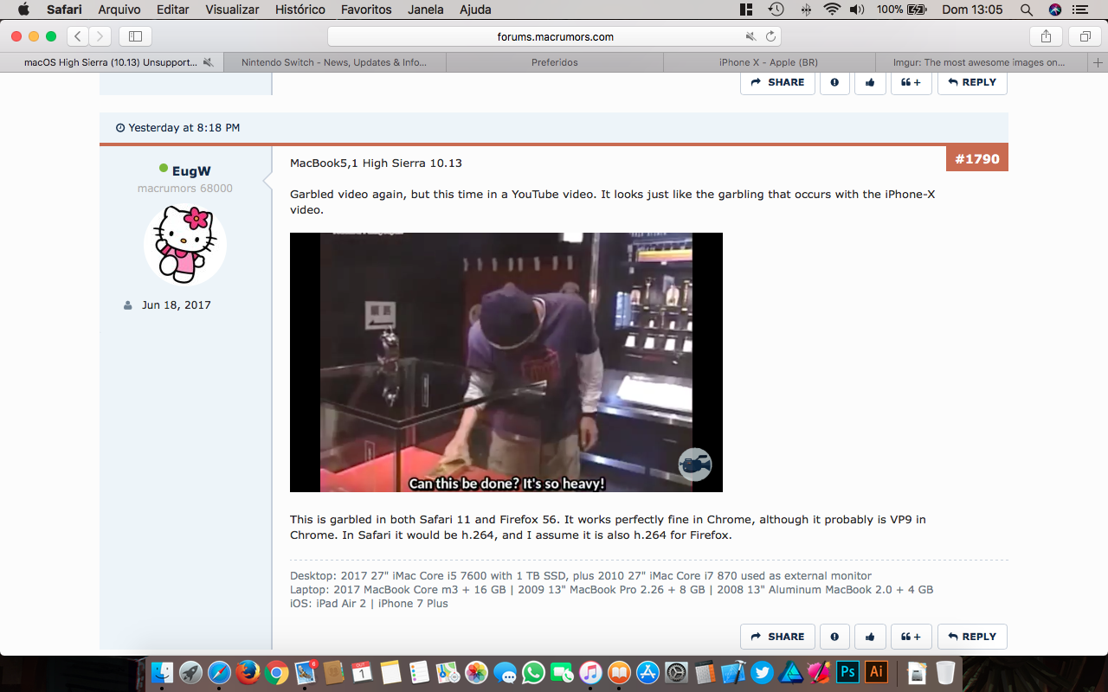Toggle Safari's sidebar button

(135, 36)
